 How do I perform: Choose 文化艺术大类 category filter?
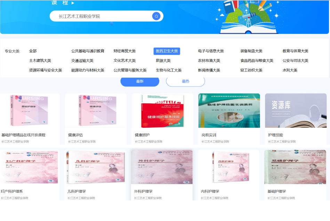pyautogui.click(x=124, y=61)
